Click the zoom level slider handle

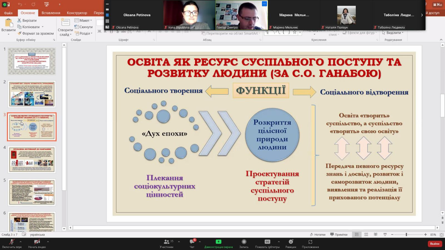pos(406,234)
